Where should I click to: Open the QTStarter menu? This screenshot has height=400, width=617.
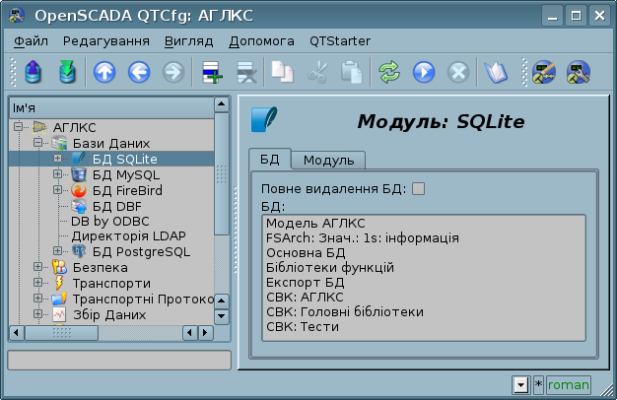[339, 41]
